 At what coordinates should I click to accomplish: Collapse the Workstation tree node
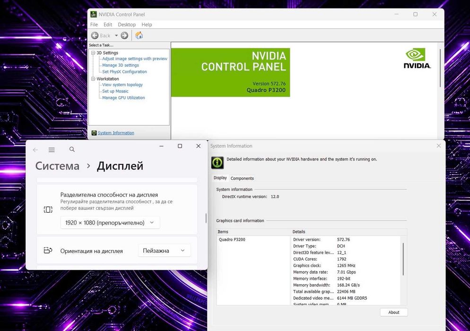(x=93, y=79)
